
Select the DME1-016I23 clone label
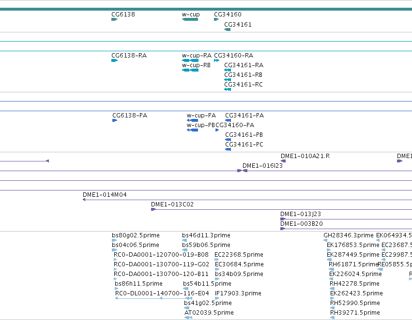(262, 166)
